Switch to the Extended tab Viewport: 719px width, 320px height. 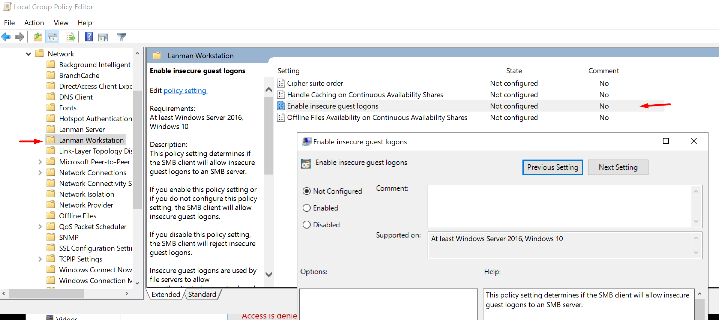pos(166,295)
